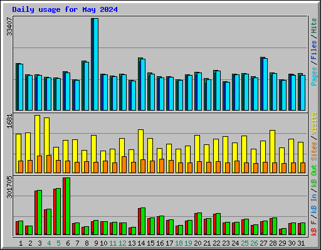Screen dimensions: 321x250
Task: Click the day 19 weekend label
Action: tap(188, 243)
